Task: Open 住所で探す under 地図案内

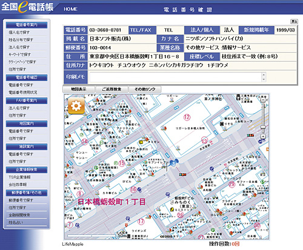Action: 17,139
